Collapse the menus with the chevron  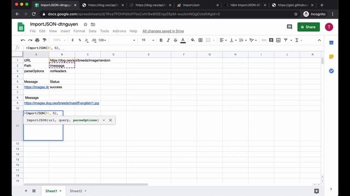(x=319, y=40)
